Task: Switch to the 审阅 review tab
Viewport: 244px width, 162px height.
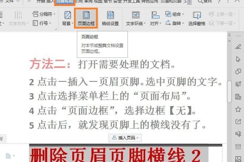Action: (x=88, y=1)
